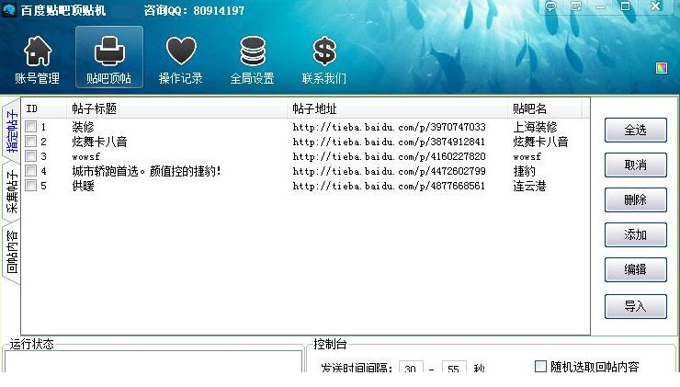Click the app logo in title bar
Image resolution: width=680 pixels, height=387 pixels.
pyautogui.click(x=8, y=9)
